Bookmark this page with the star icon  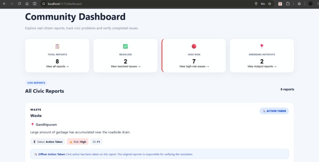[270, 4]
